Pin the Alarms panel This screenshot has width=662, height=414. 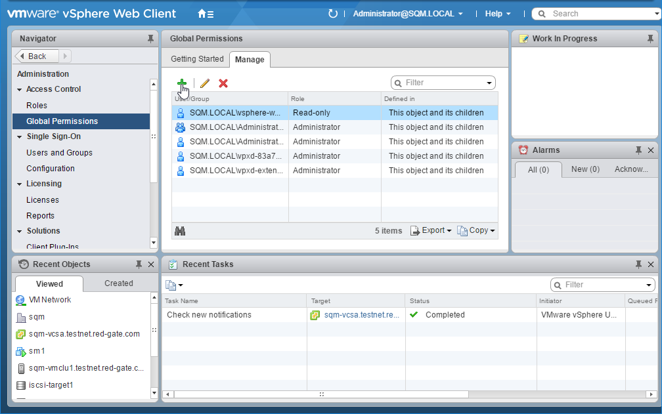coord(638,150)
